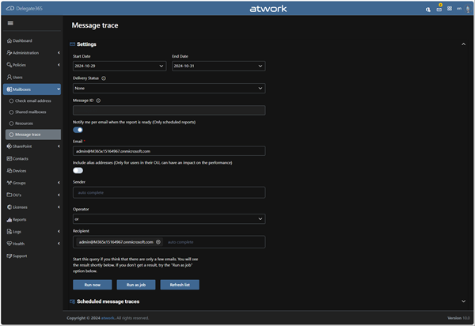Click the Run now button

tap(93, 285)
